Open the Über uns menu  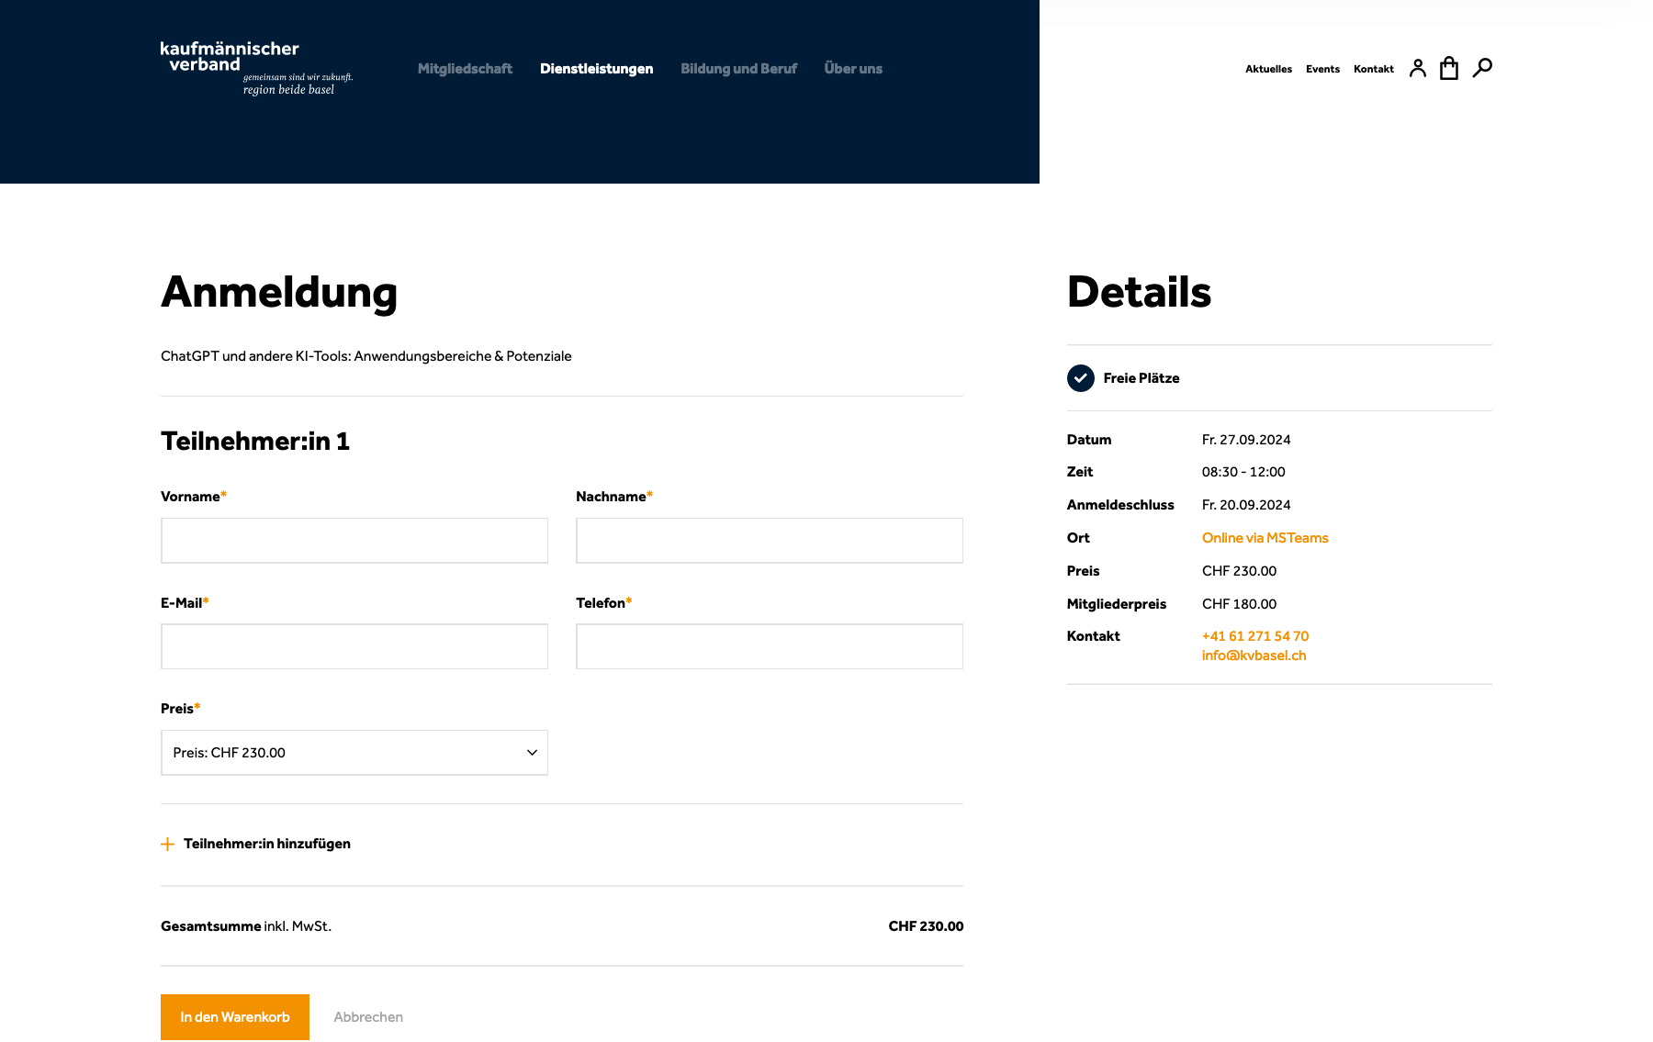click(x=853, y=69)
